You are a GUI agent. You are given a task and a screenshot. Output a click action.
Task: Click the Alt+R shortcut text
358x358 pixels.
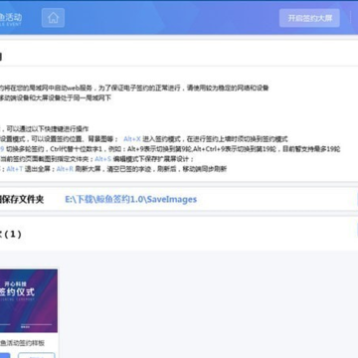click(65, 169)
